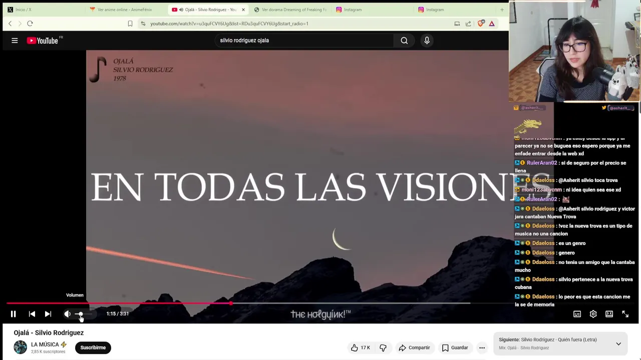Click the video title Ojalá - Silvio Rodriguez
Image resolution: width=641 pixels, height=360 pixels.
point(49,332)
